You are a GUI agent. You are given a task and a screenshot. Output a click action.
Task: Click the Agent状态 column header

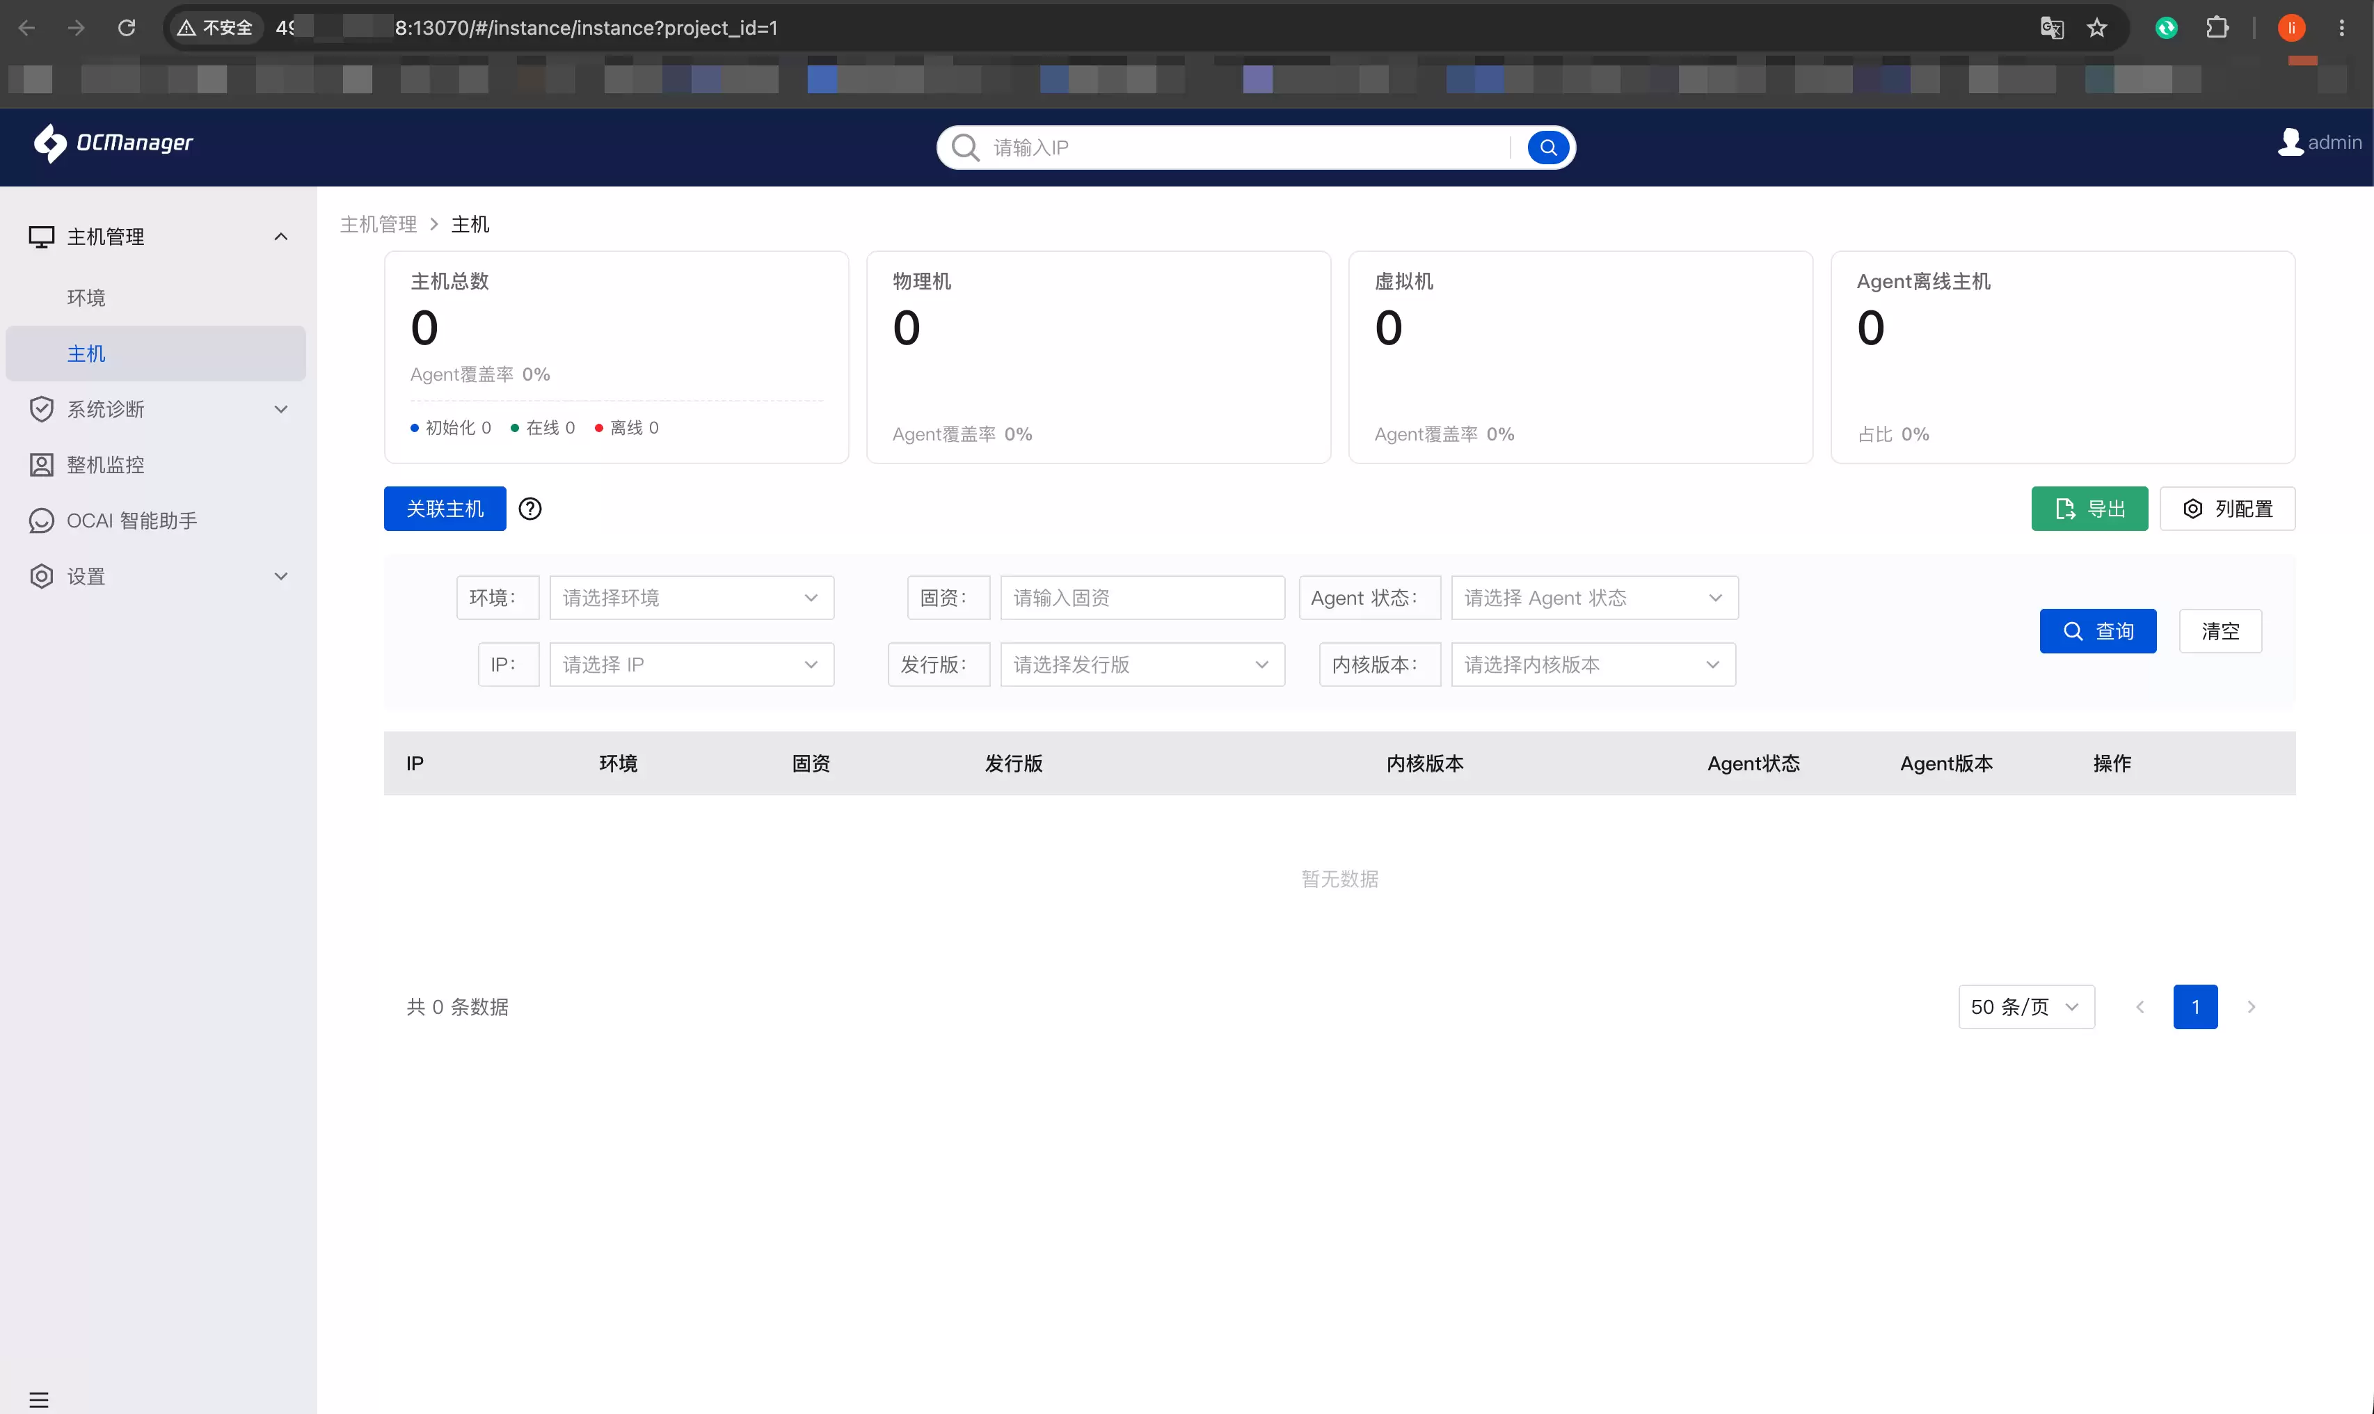1753,763
